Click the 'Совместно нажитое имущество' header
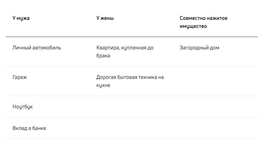This screenshot has width=266, height=144. tap(204, 22)
